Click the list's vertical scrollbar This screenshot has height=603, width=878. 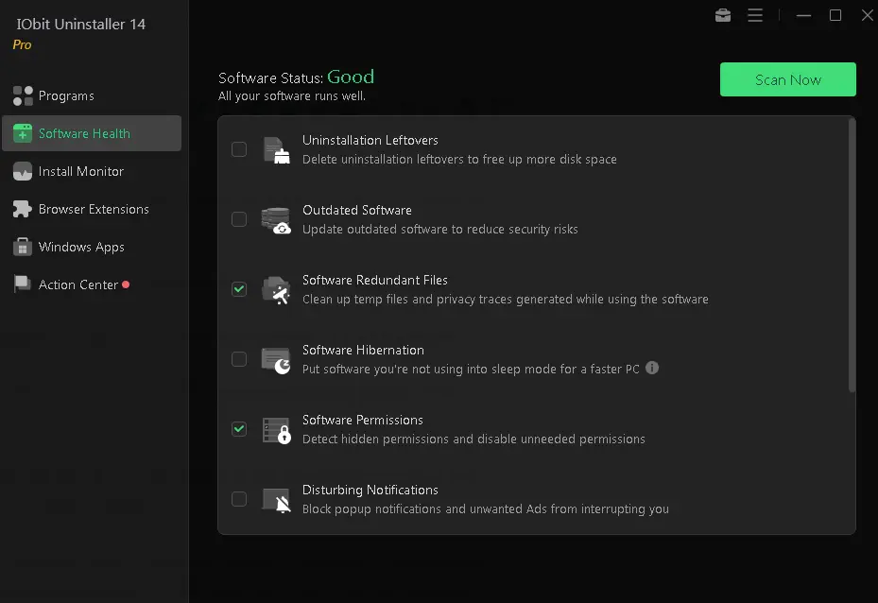tap(852, 255)
